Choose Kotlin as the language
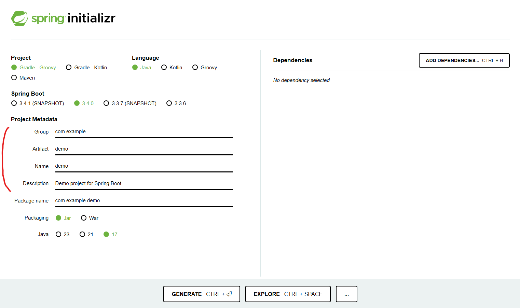Screen dimensions: 520x308 pos(172,68)
